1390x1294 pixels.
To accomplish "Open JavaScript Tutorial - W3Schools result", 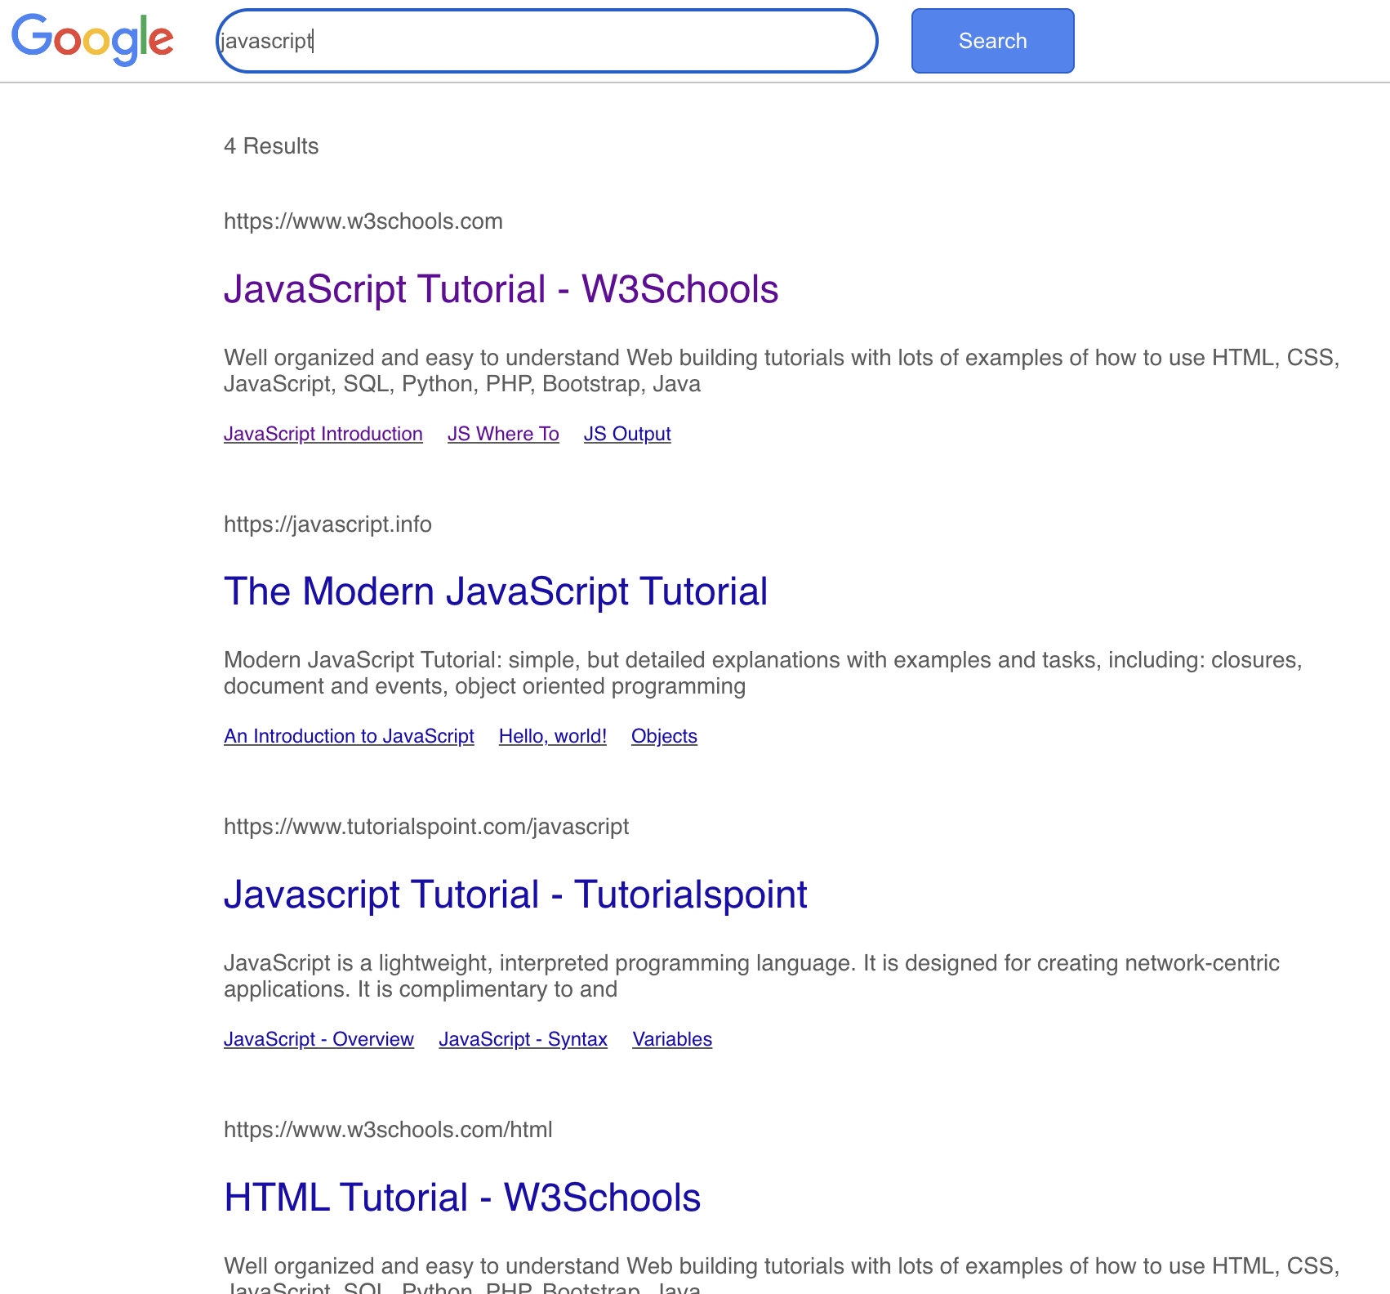I will 501,289.
